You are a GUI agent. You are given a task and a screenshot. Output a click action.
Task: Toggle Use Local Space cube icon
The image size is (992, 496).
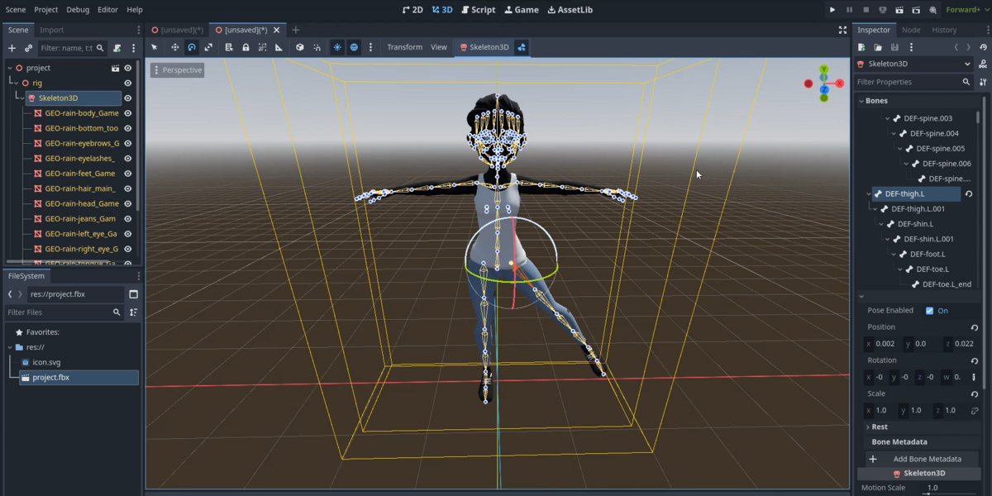point(300,47)
